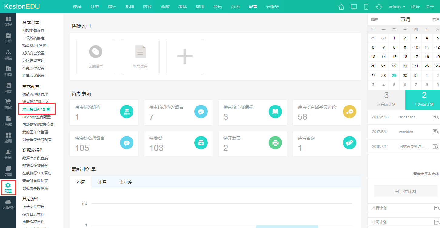440x228 pixels.
Task: Switch to the 本月 tab
Action: [102, 182]
